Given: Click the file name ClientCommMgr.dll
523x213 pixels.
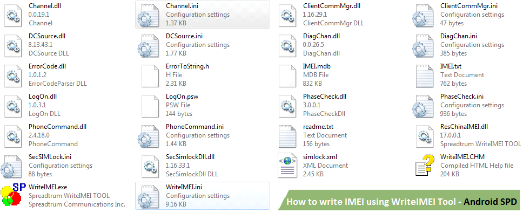Looking at the screenshot, I should click(x=332, y=6).
